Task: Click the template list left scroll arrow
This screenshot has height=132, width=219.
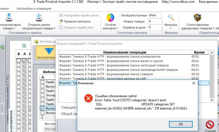Action: [x=42, y=118]
